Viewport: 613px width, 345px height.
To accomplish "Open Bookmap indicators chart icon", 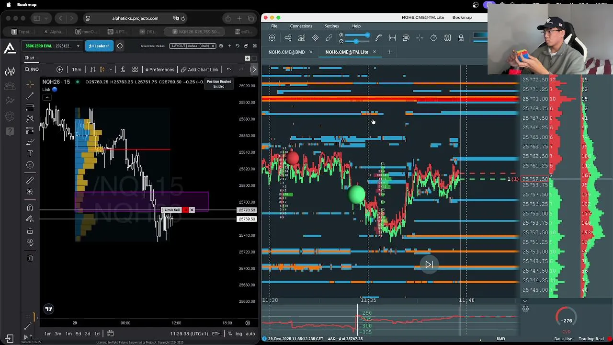I will point(302,38).
